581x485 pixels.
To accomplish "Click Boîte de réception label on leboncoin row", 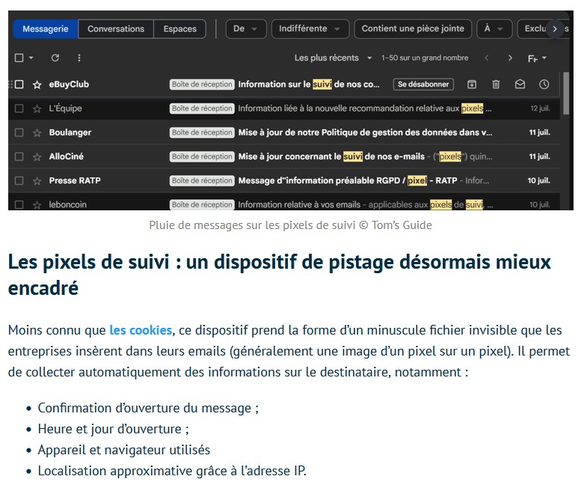I will click(202, 204).
